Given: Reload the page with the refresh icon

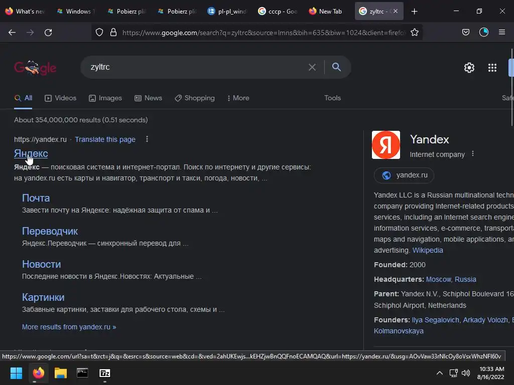Looking at the screenshot, I should pyautogui.click(x=48, y=33).
